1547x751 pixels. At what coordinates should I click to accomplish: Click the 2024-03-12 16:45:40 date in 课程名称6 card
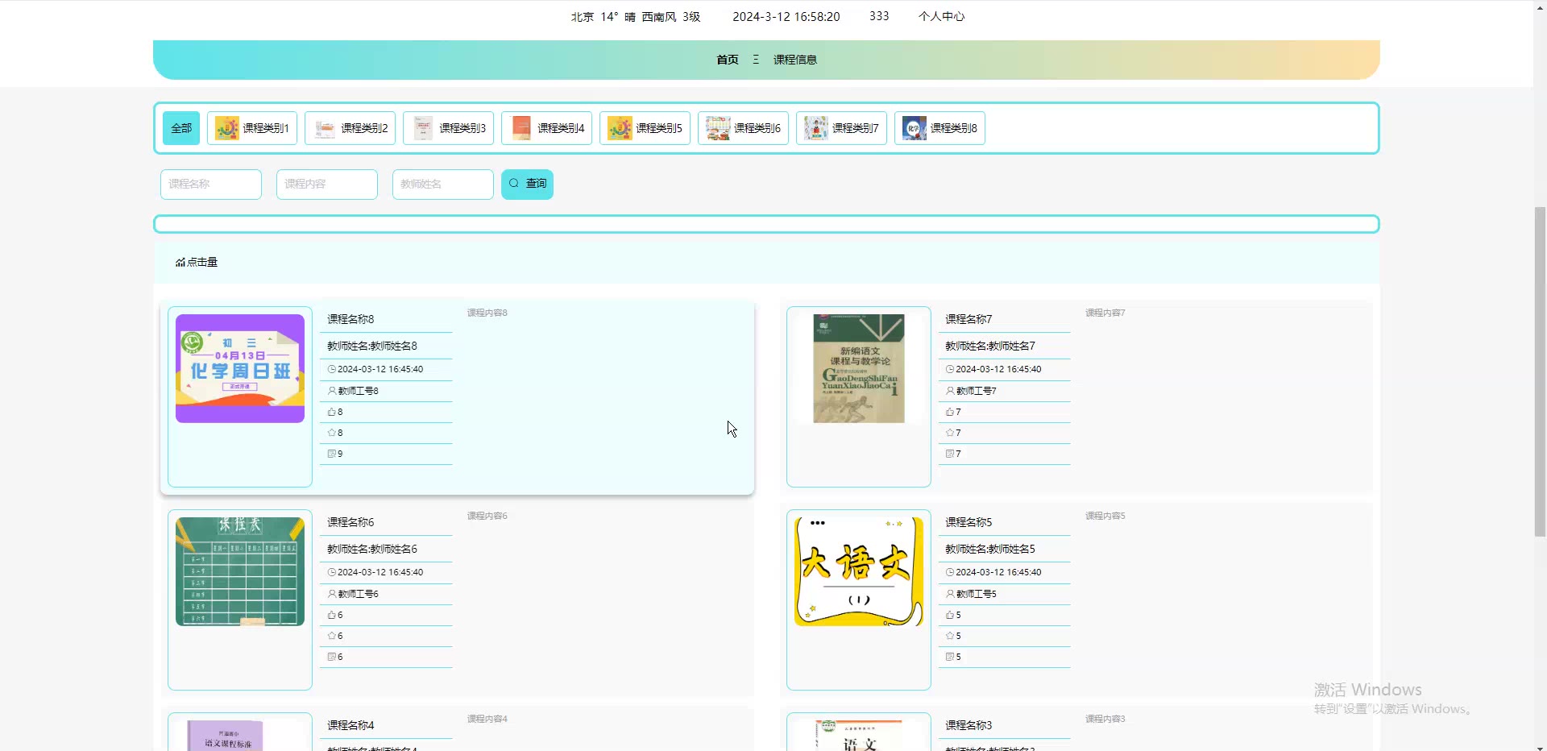click(x=380, y=572)
